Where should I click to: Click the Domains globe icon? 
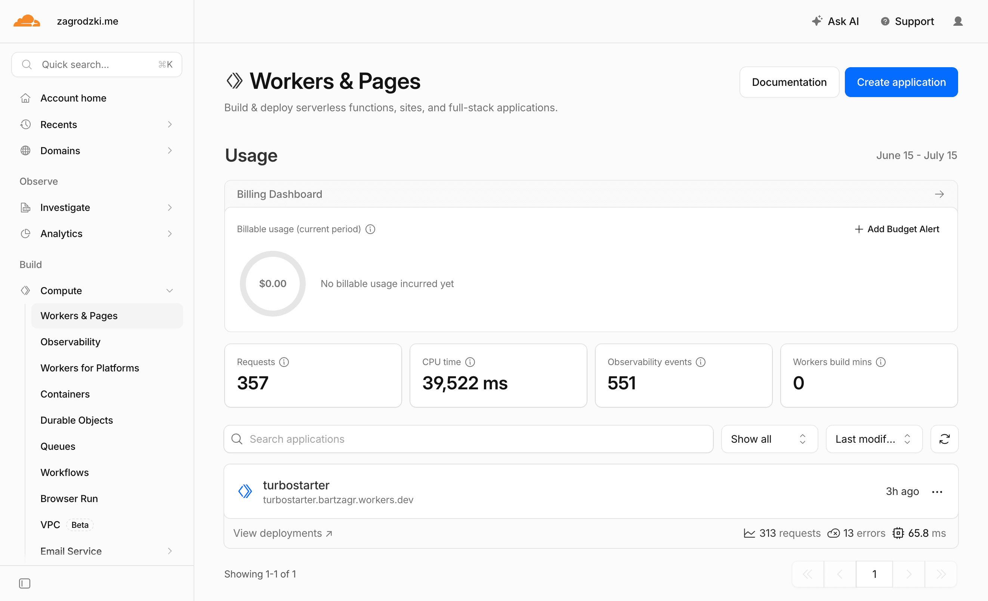pyautogui.click(x=26, y=151)
